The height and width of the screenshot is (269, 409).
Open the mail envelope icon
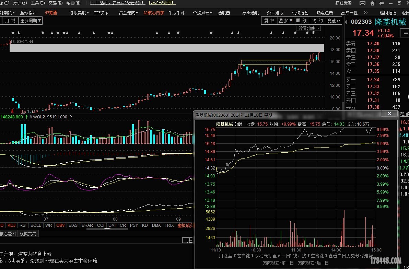coord(363,3)
